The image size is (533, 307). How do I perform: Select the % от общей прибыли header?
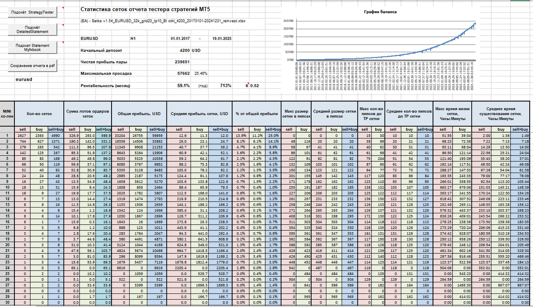point(256,113)
